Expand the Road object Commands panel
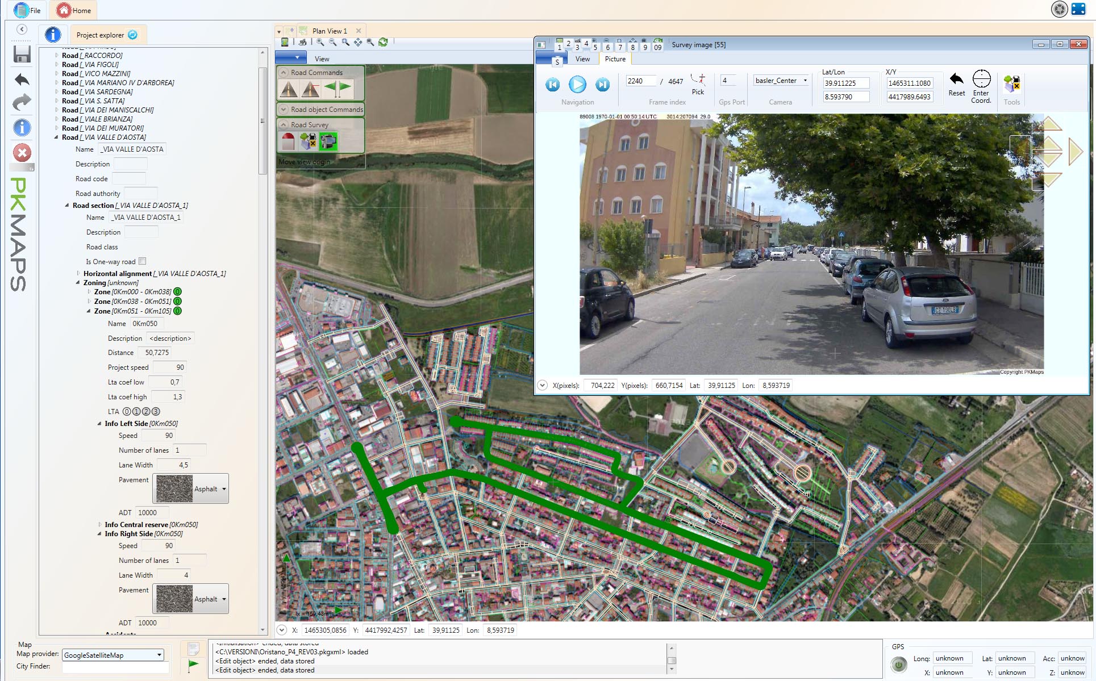 [x=283, y=110]
